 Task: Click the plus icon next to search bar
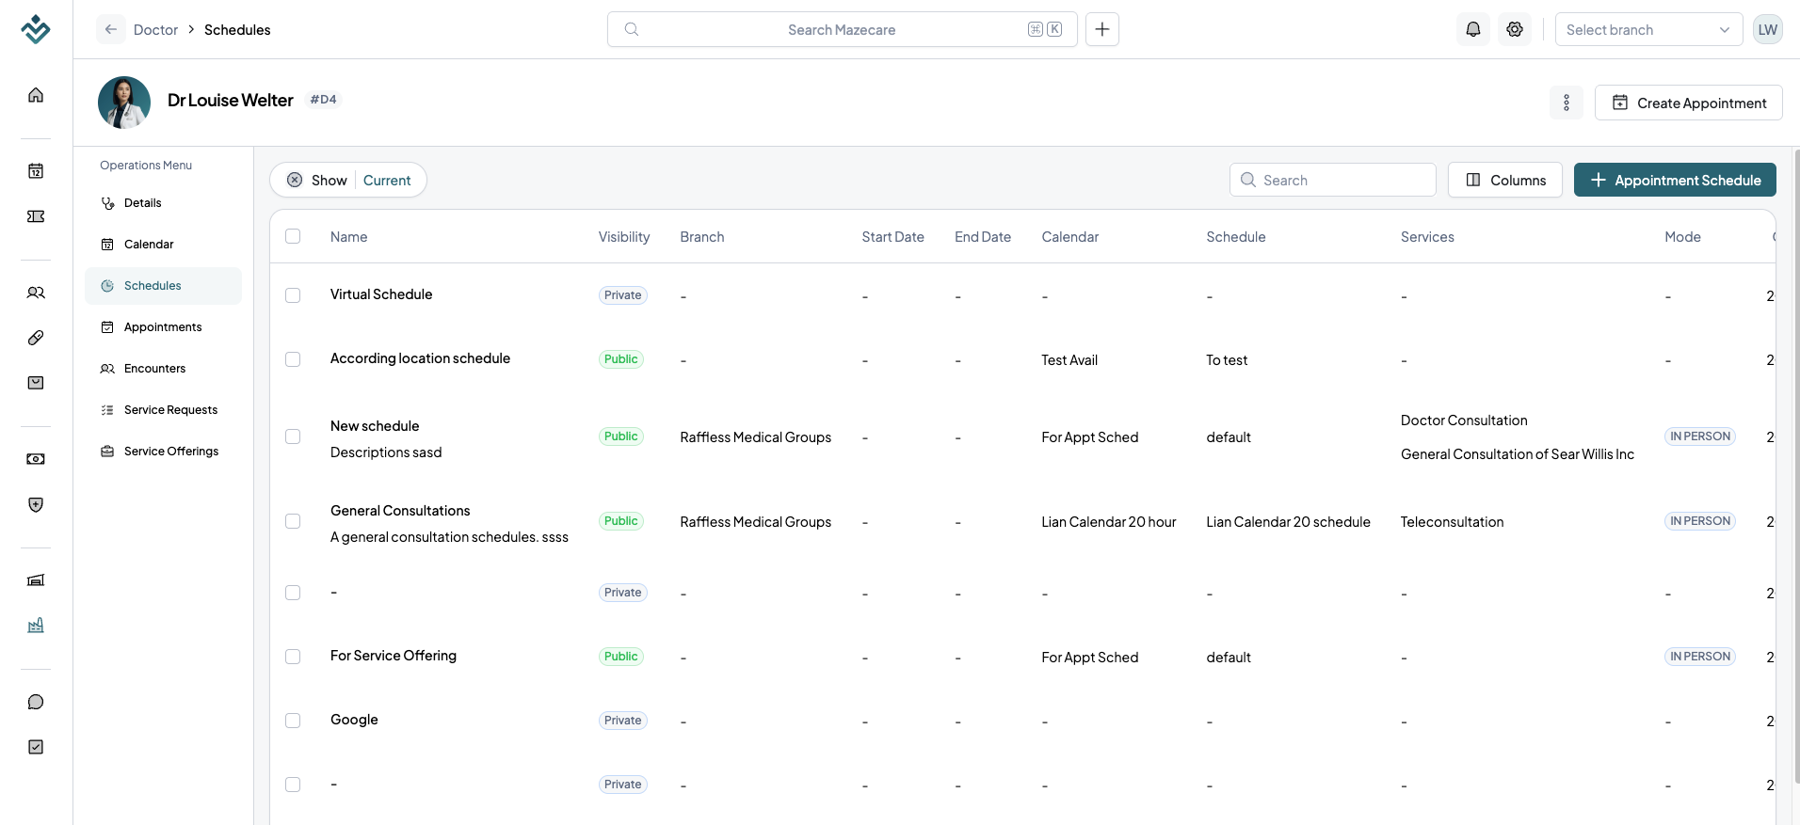1102,29
